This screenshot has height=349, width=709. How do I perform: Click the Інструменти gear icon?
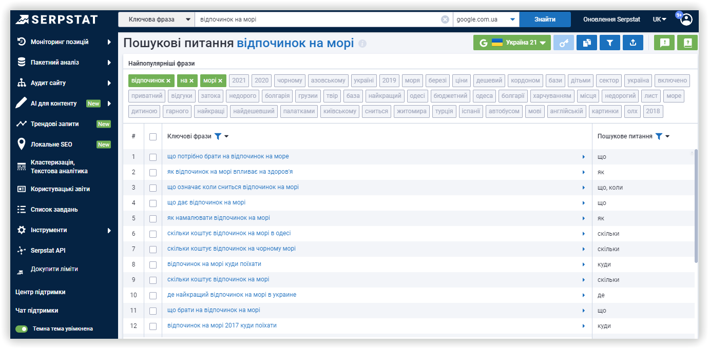coord(22,230)
